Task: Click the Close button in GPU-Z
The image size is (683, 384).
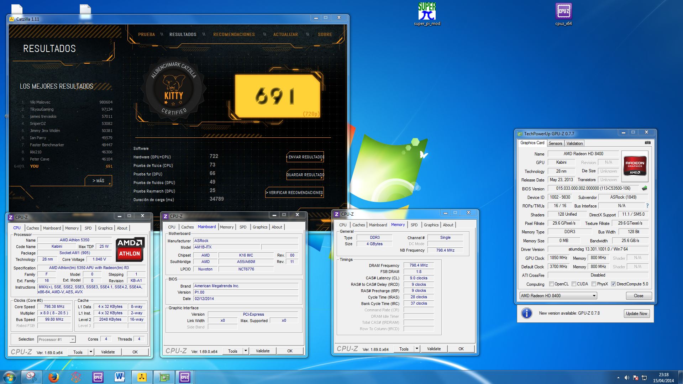Action: pos(639,296)
